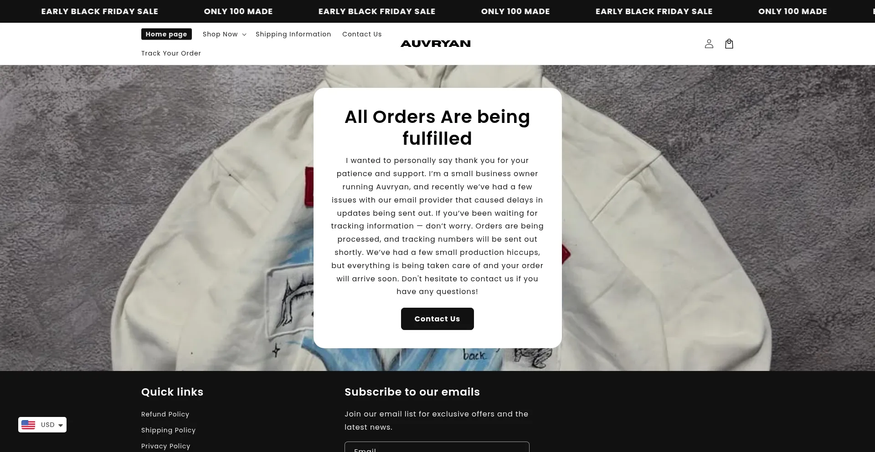Click the first EARLY BLACK FRIDAY SALE announcement
Viewport: 875px width, 452px height.
click(99, 11)
